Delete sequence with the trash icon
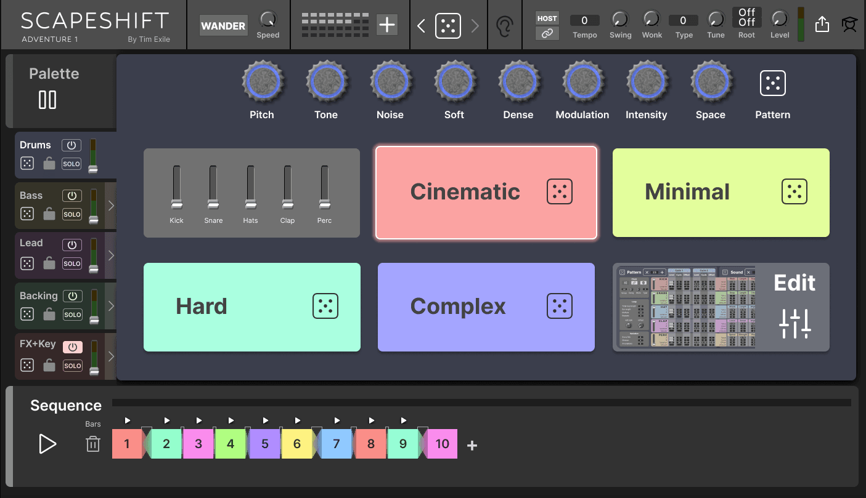Screen dimensions: 866x498 [93, 444]
